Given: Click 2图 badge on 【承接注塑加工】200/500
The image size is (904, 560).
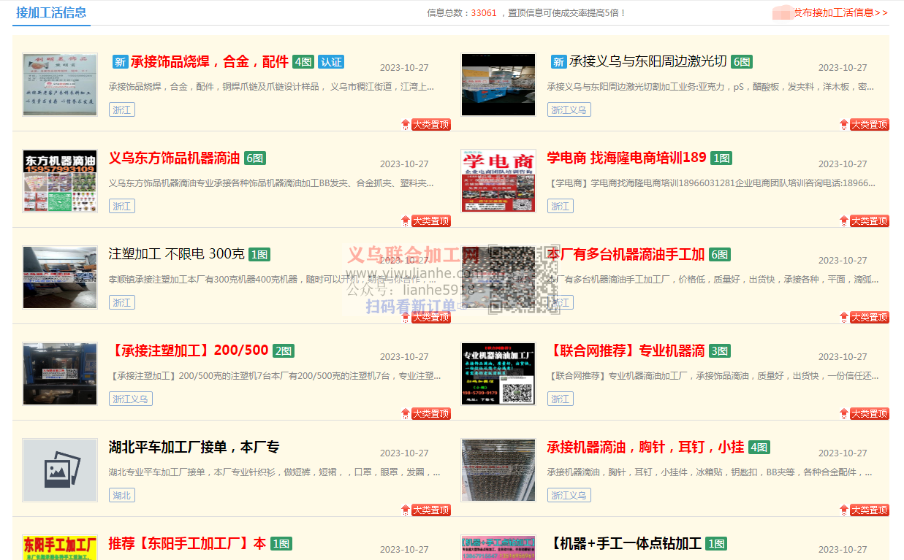Looking at the screenshot, I should pyautogui.click(x=284, y=351).
